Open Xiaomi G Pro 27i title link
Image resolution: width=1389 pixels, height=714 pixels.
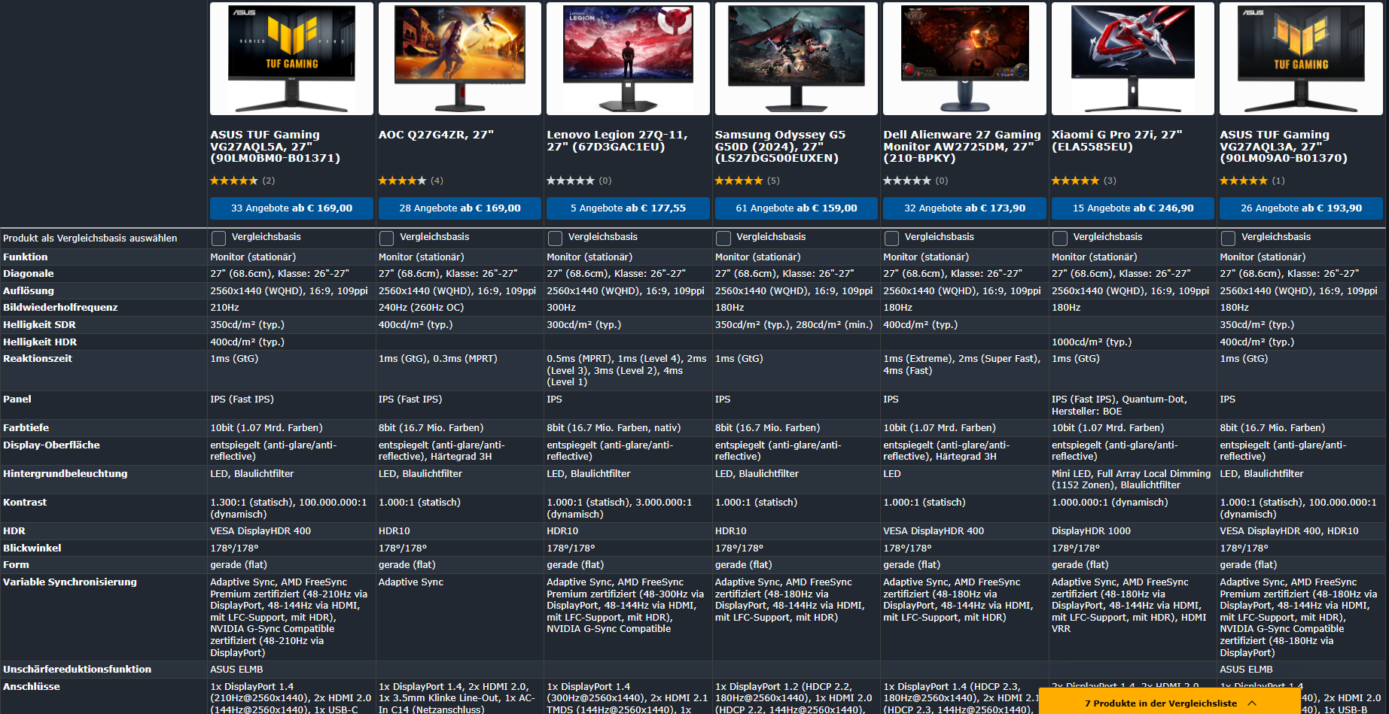click(1116, 141)
